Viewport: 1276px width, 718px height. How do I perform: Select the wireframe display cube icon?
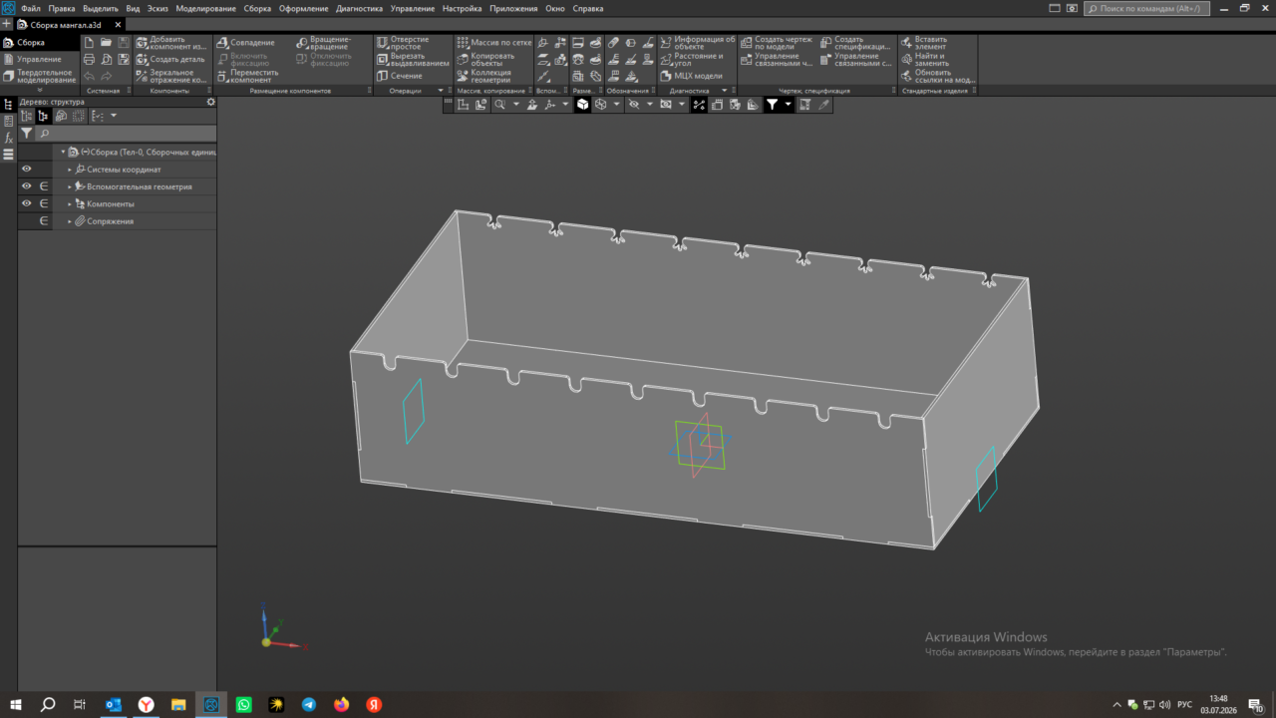pos(601,105)
